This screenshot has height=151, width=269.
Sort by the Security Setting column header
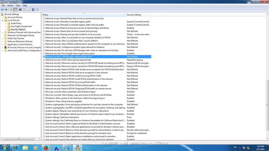click(x=138, y=15)
